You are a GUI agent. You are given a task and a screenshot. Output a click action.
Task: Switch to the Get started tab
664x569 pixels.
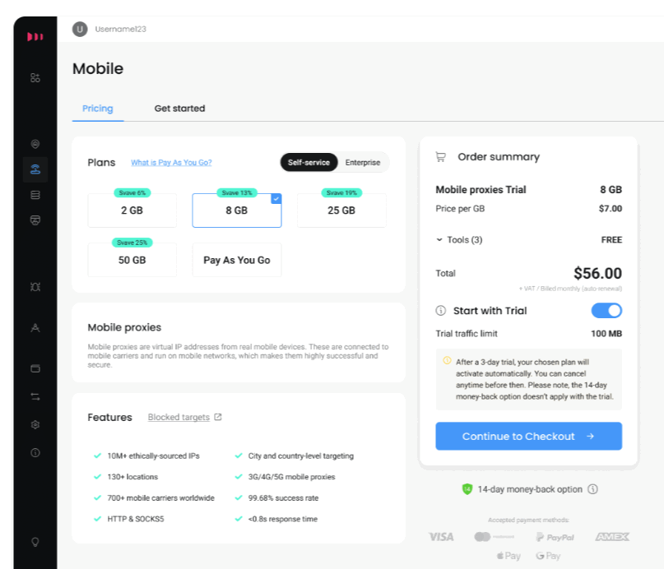click(179, 109)
